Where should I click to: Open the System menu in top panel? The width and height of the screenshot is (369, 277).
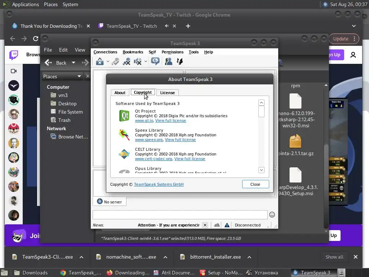(x=70, y=4)
